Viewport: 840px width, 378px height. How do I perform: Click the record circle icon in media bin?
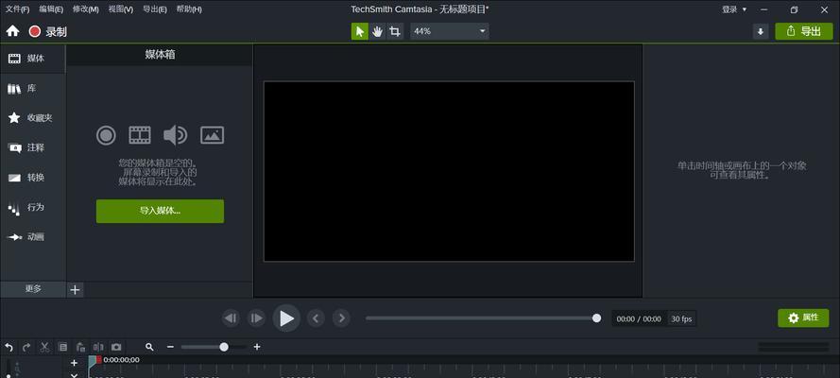click(106, 135)
